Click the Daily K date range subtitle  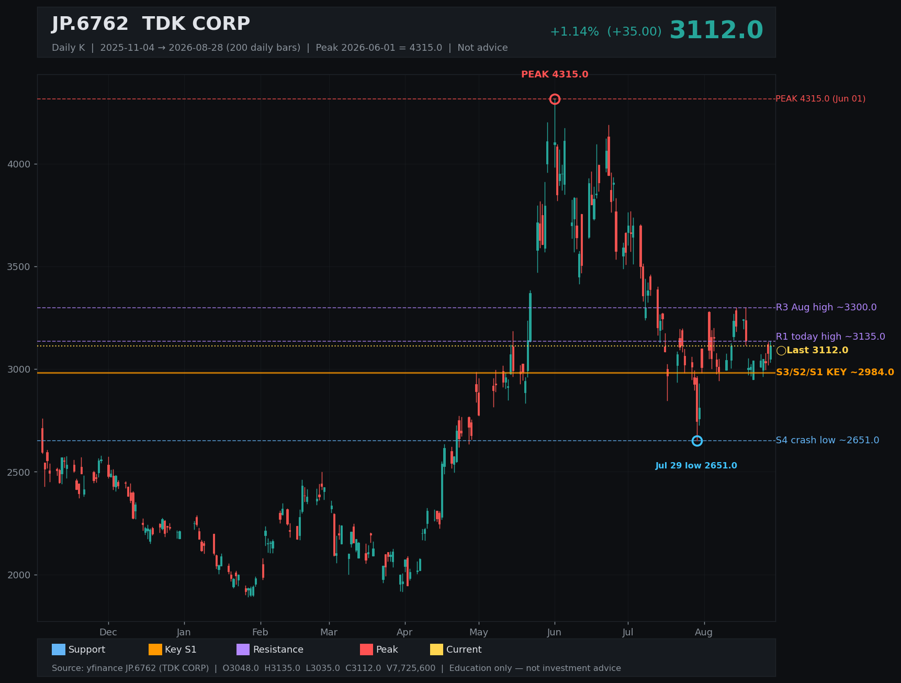tap(279, 48)
